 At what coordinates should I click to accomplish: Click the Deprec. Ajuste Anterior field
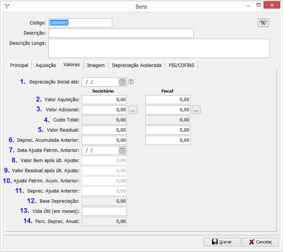[x=104, y=191]
